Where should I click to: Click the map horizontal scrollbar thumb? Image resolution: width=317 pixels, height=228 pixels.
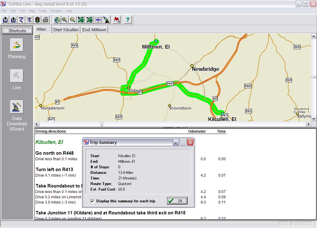click(x=102, y=124)
